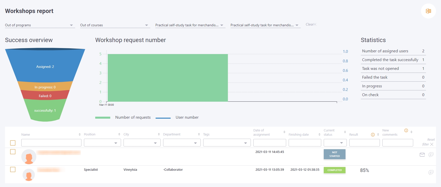Toggle Number of requests legend item
The image size is (441, 187).
tap(123, 117)
